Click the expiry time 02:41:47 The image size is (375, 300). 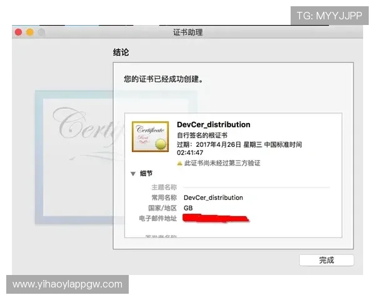point(190,152)
